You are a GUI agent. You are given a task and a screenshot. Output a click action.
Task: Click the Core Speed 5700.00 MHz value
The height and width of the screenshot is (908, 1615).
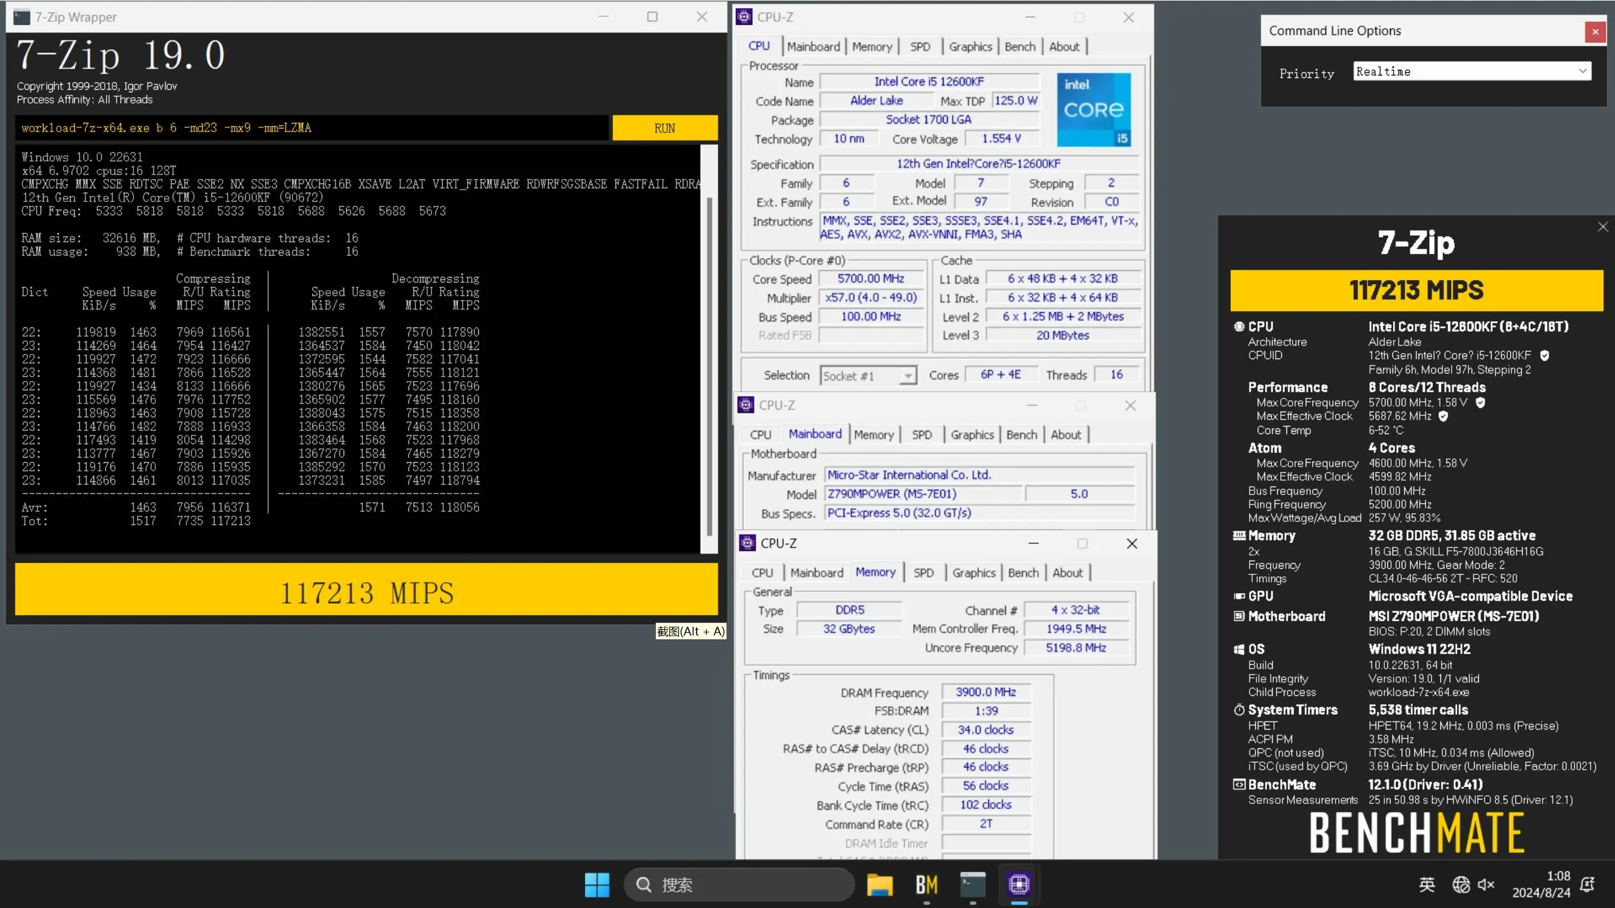pos(871,278)
